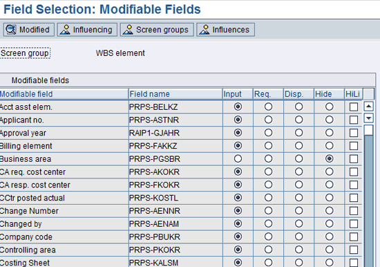
Task: Click the Influences mountain-figure icon
Action: point(205,30)
